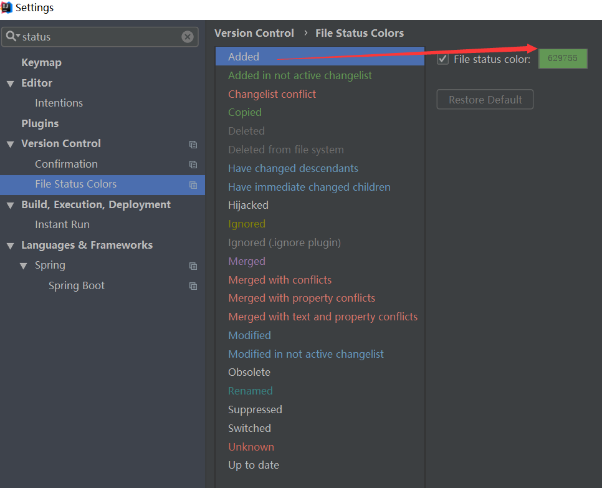The height and width of the screenshot is (488, 602).
Task: Clear the status search query
Action: 188,37
